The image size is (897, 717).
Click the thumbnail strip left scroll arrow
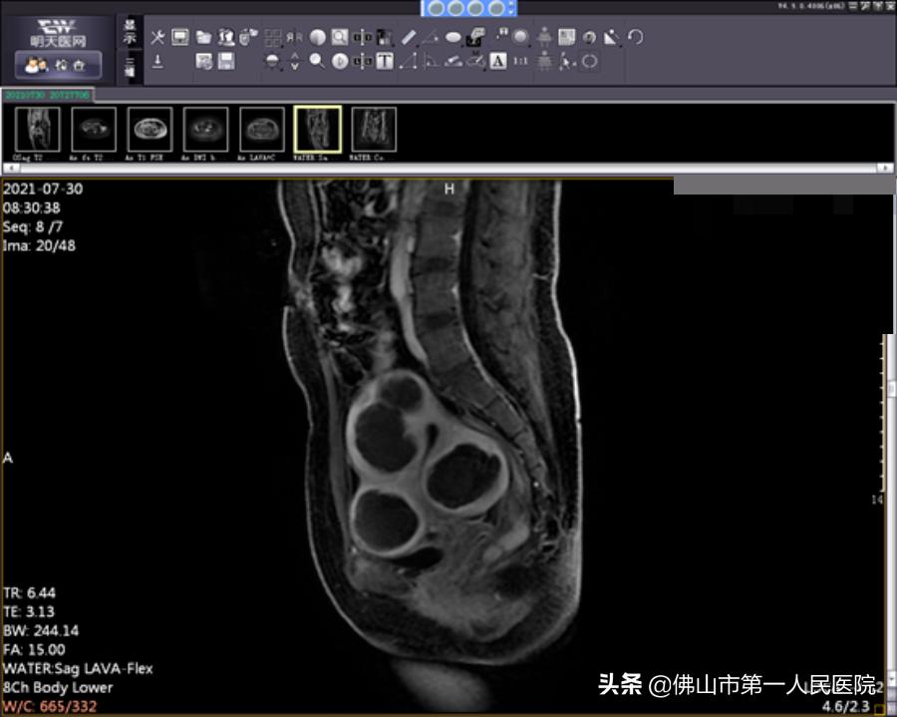pos(10,168)
